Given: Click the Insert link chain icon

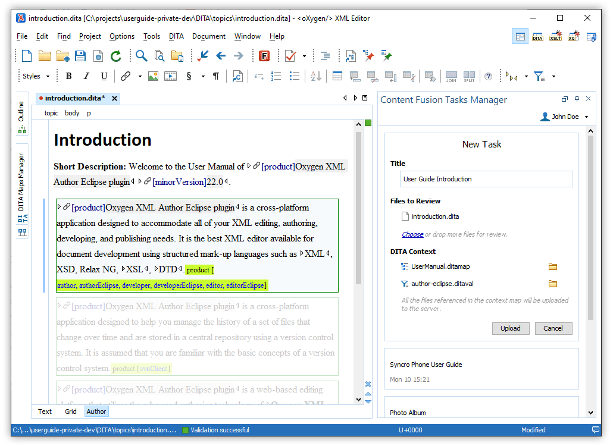Looking at the screenshot, I should tap(126, 76).
